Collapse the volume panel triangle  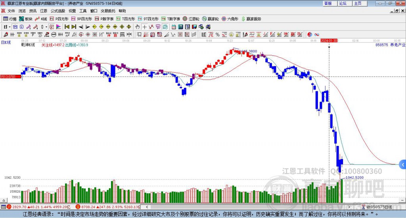coord(4,200)
